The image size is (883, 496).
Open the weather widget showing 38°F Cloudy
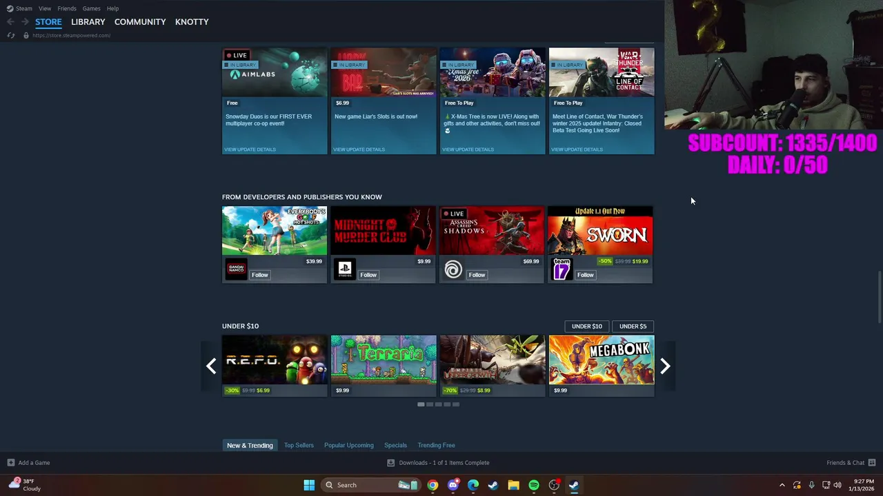24,485
